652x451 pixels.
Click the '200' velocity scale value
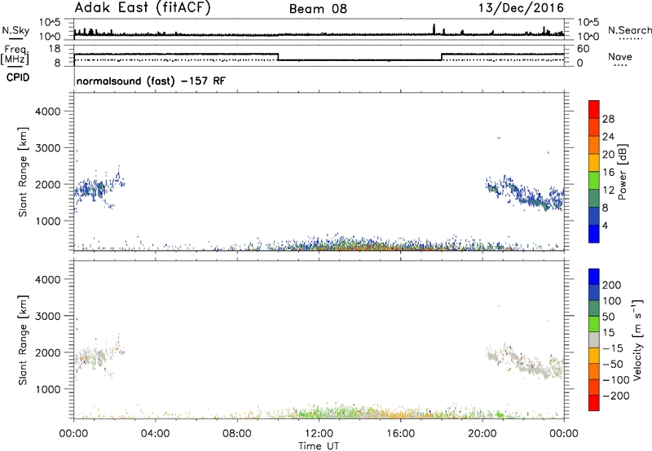coord(612,285)
